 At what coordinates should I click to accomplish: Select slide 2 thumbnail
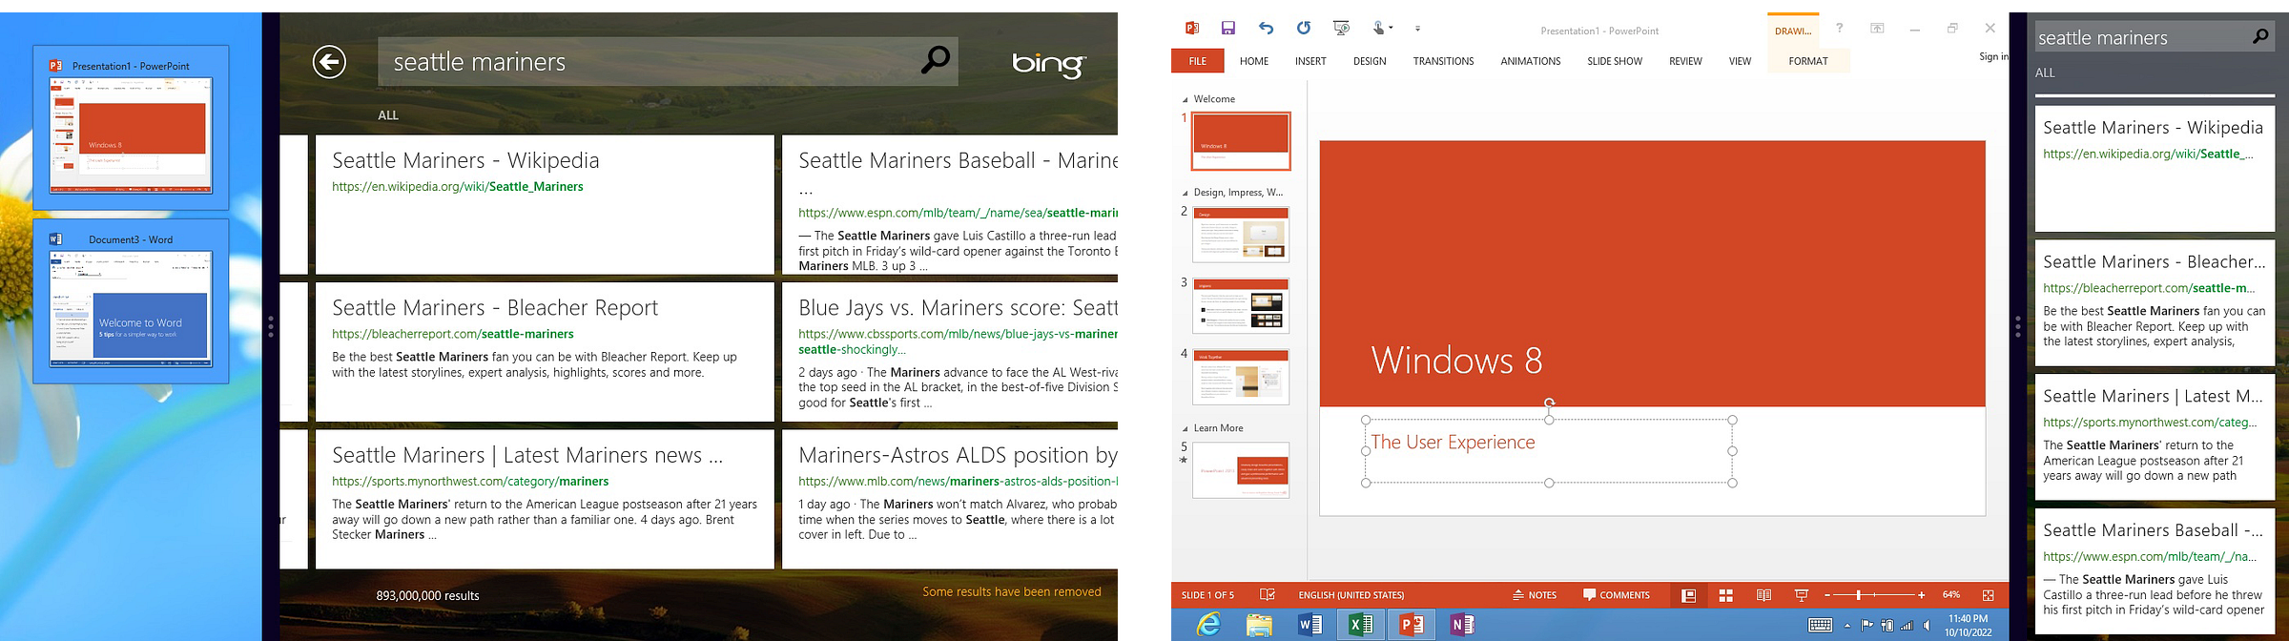[1241, 235]
